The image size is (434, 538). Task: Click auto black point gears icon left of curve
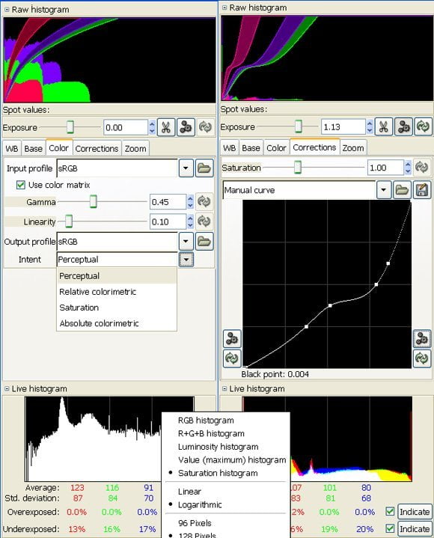pos(232,339)
